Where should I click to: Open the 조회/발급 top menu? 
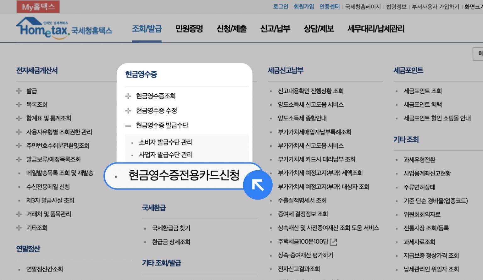coord(147,29)
